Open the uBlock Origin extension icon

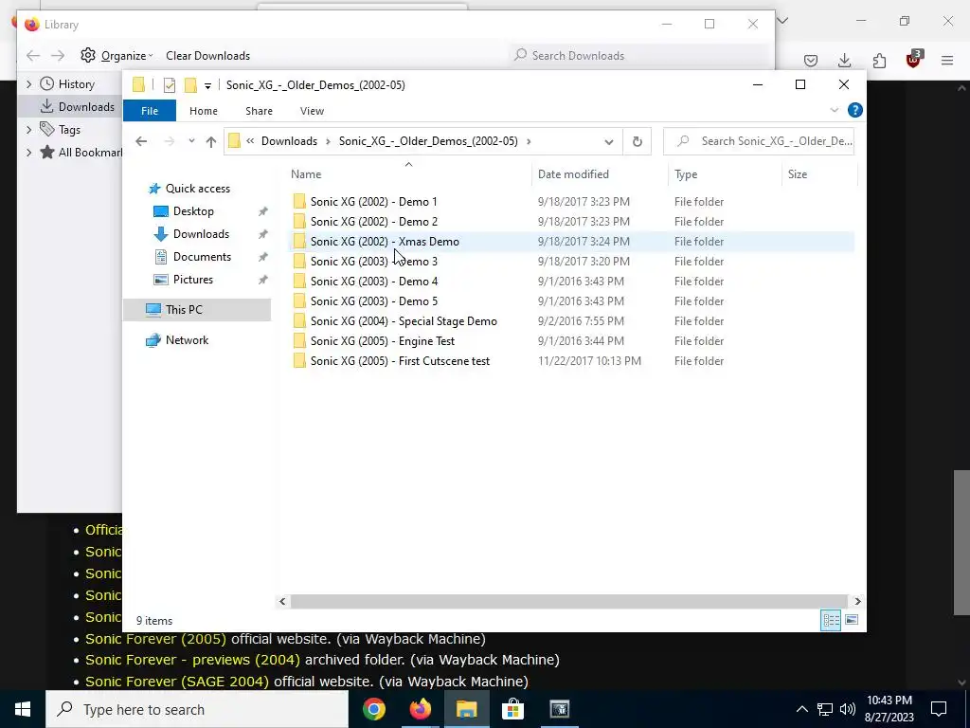(914, 60)
